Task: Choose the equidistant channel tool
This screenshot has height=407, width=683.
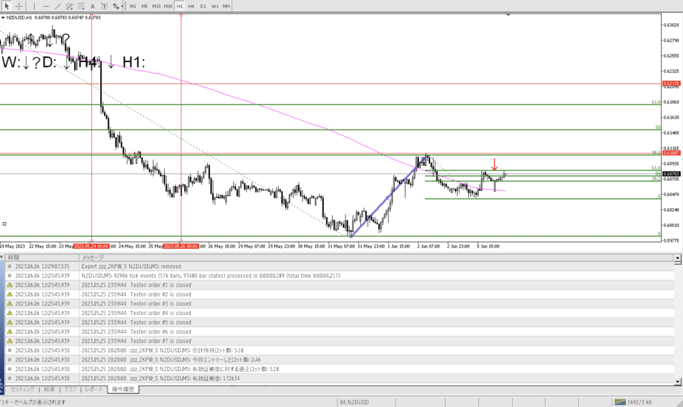Action: point(69,6)
